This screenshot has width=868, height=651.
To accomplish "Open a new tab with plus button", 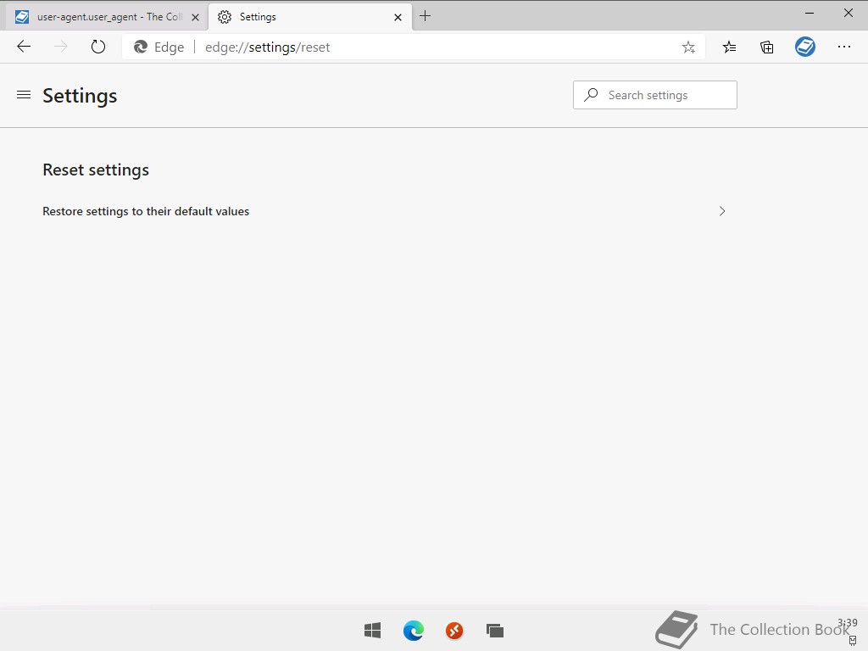I will point(425,16).
